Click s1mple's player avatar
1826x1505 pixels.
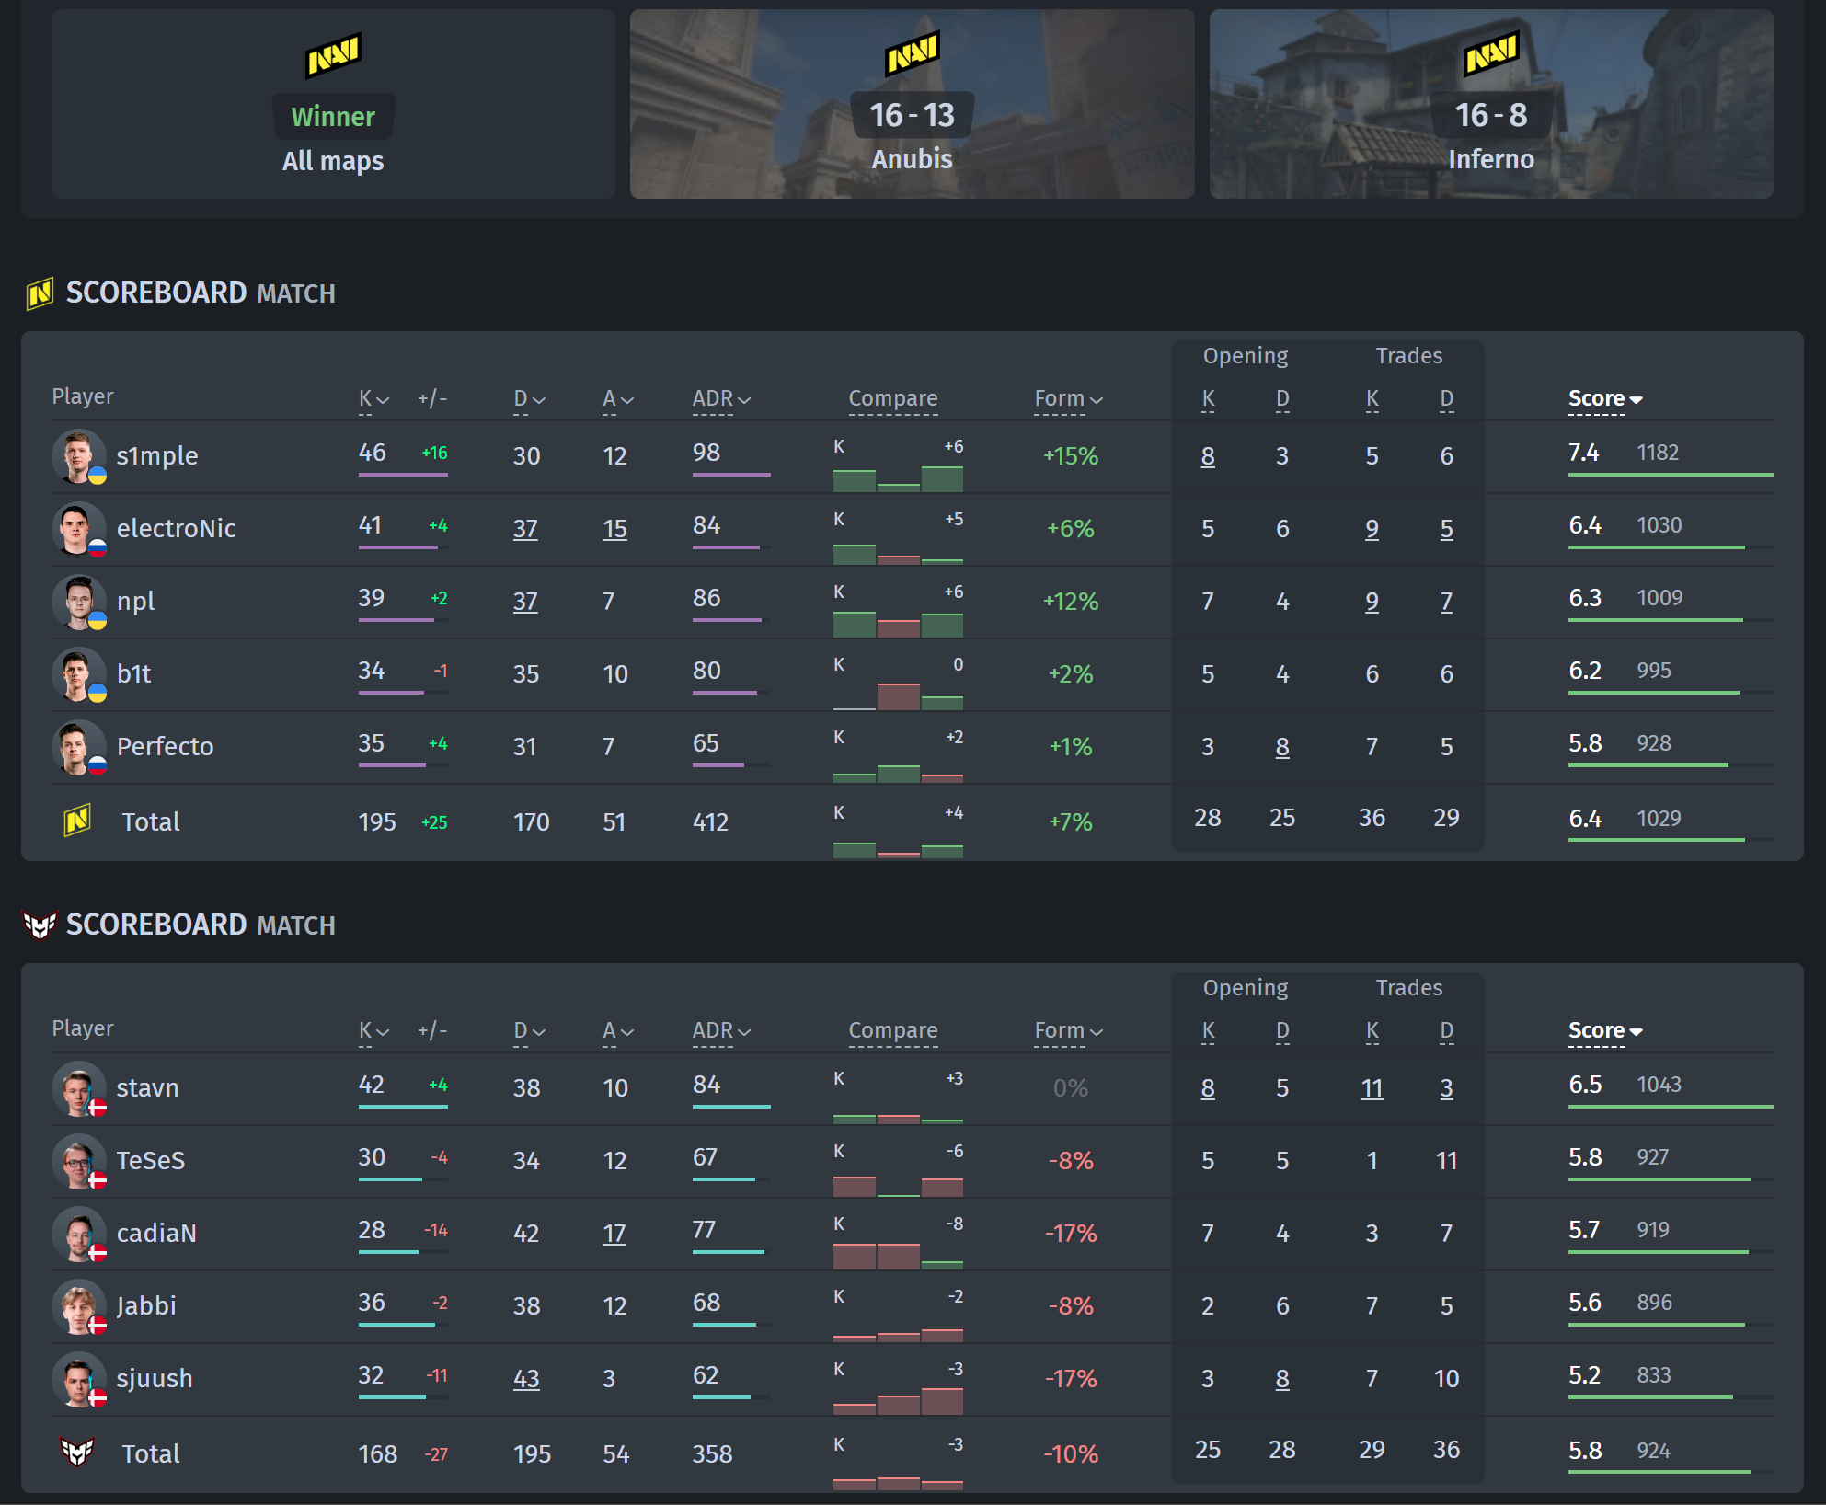point(78,455)
